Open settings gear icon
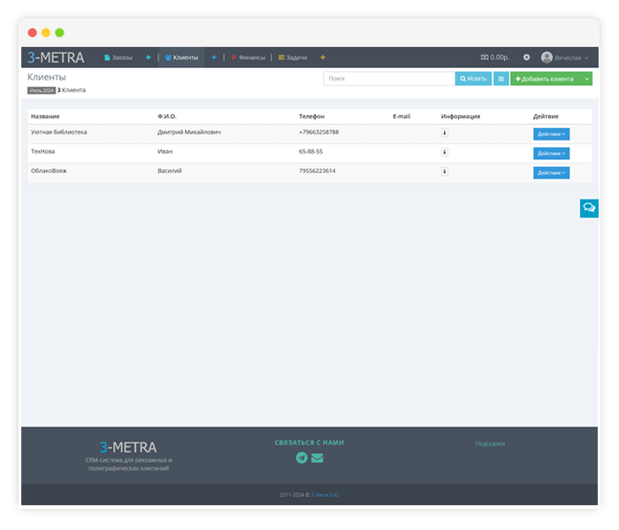 coord(527,57)
